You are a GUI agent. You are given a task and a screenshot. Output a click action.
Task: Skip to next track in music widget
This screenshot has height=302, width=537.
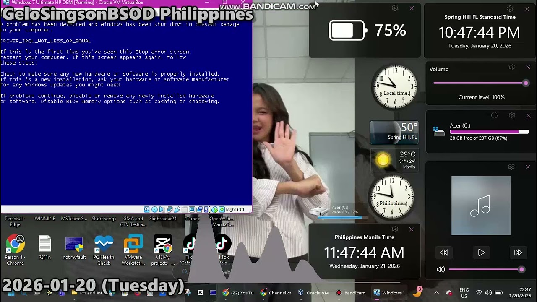point(518,253)
